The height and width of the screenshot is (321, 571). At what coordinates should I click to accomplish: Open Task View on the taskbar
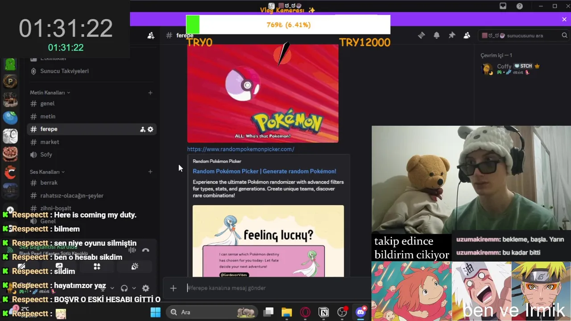[269, 312]
